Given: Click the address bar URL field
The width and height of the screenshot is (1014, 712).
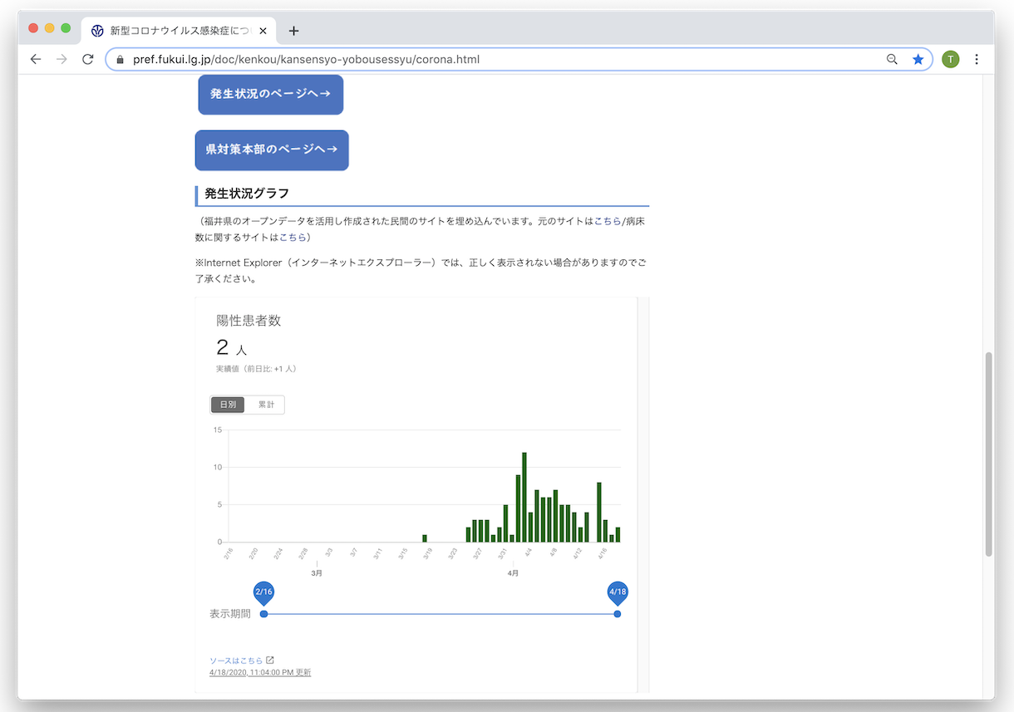Looking at the screenshot, I should click(499, 59).
